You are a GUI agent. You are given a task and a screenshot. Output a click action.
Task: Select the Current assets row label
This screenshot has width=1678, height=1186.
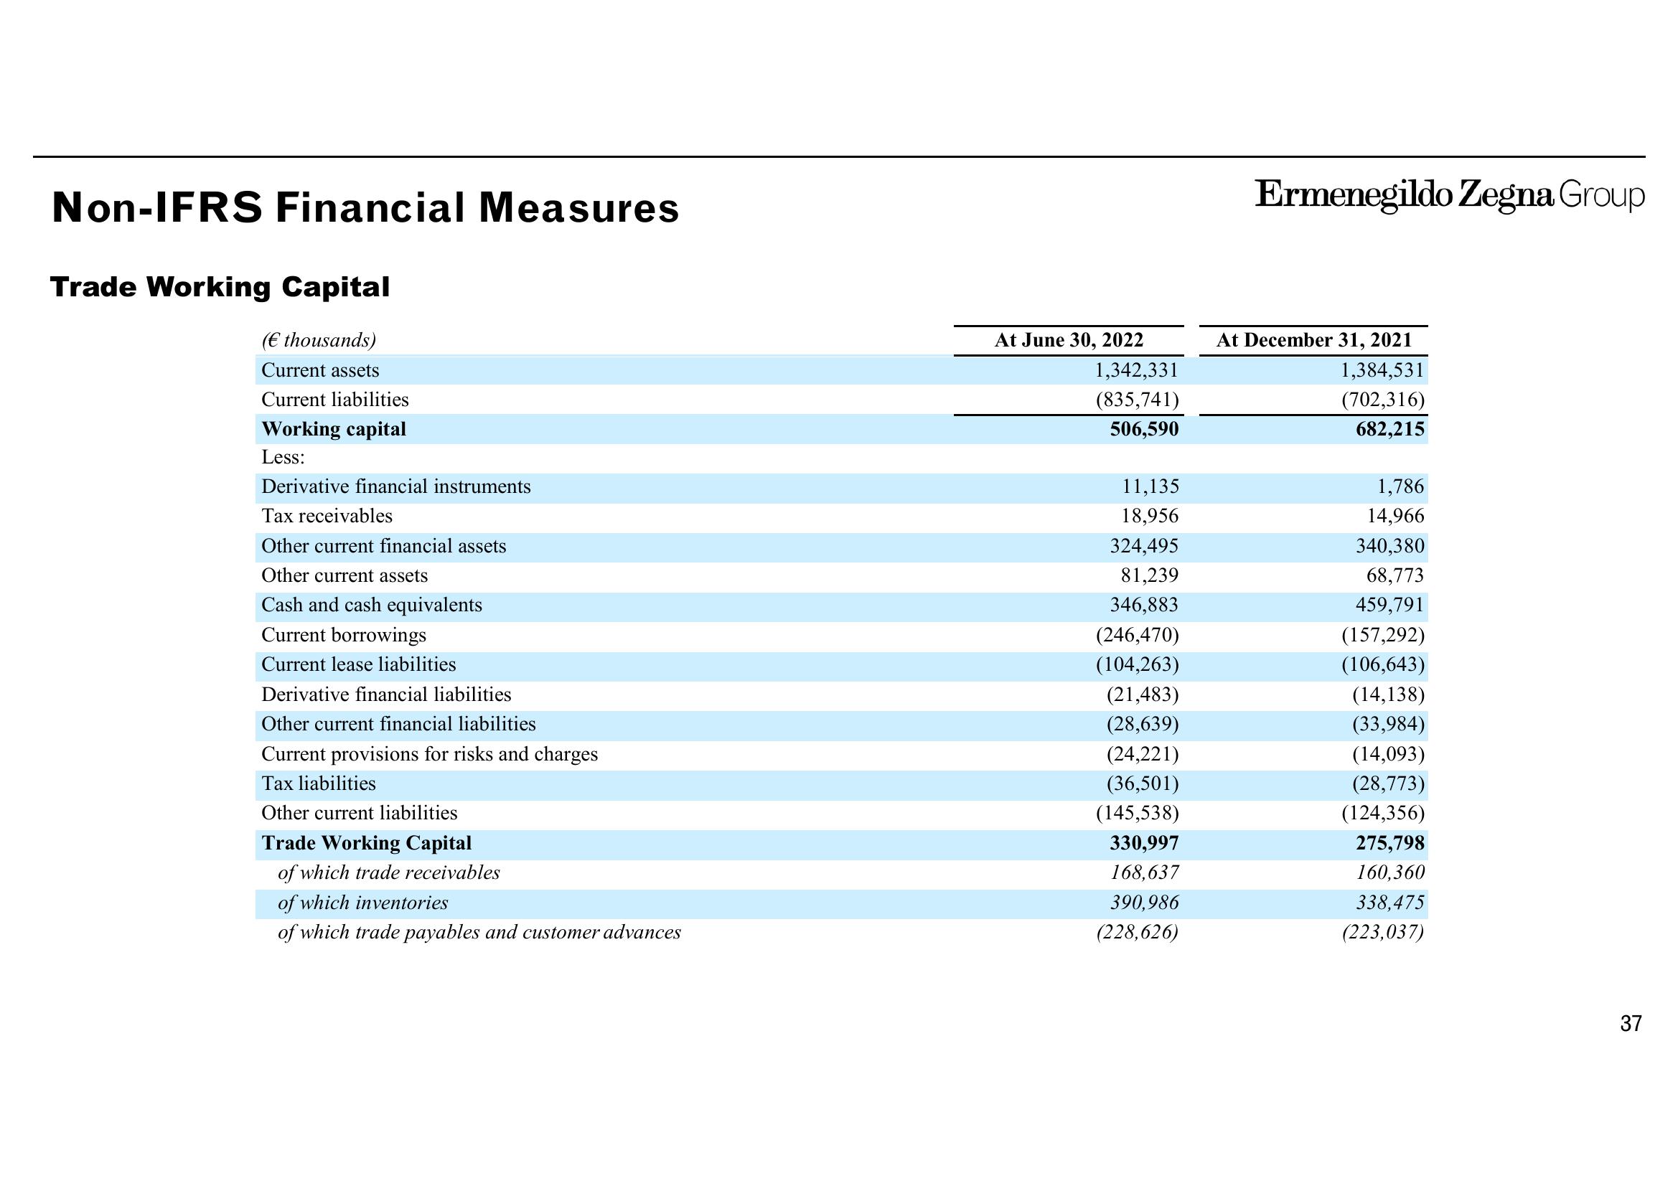320,370
